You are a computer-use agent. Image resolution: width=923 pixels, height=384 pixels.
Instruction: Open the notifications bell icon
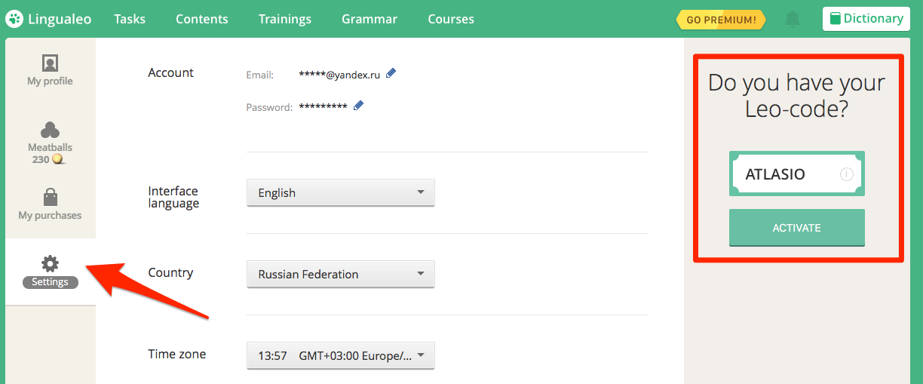point(792,19)
